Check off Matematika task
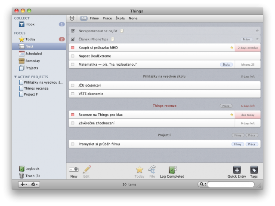275x206 pixels. (x=73, y=64)
